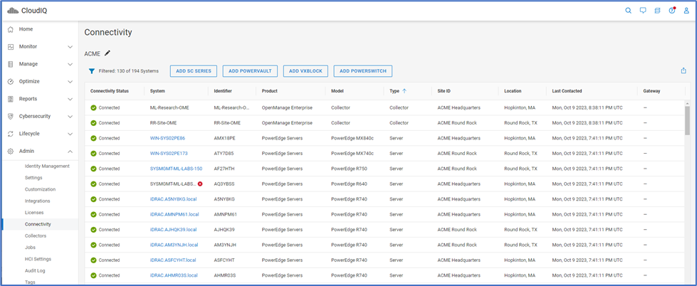Open Integrations under Admin

[x=37, y=201]
